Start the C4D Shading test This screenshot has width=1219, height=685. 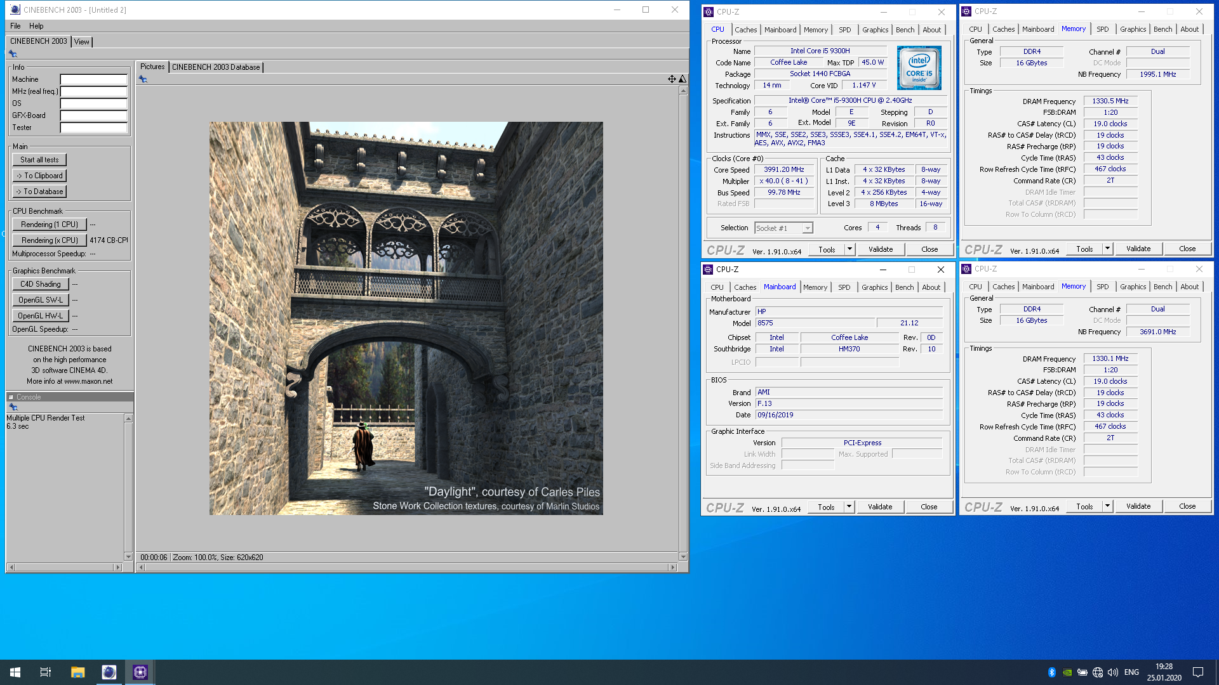click(x=41, y=284)
